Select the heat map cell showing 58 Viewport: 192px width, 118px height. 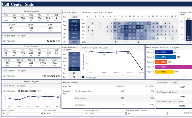[x=138, y=27]
